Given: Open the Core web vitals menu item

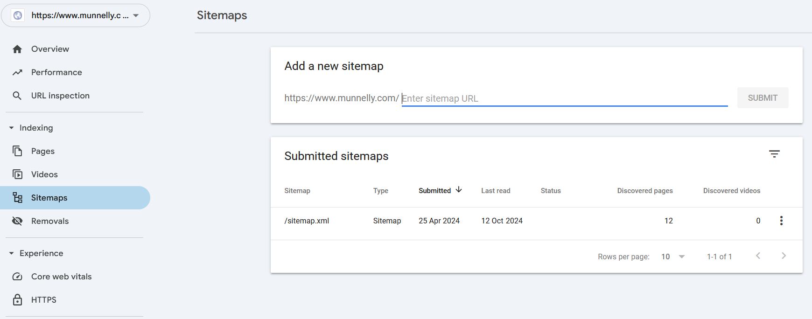Looking at the screenshot, I should (x=75, y=277).
